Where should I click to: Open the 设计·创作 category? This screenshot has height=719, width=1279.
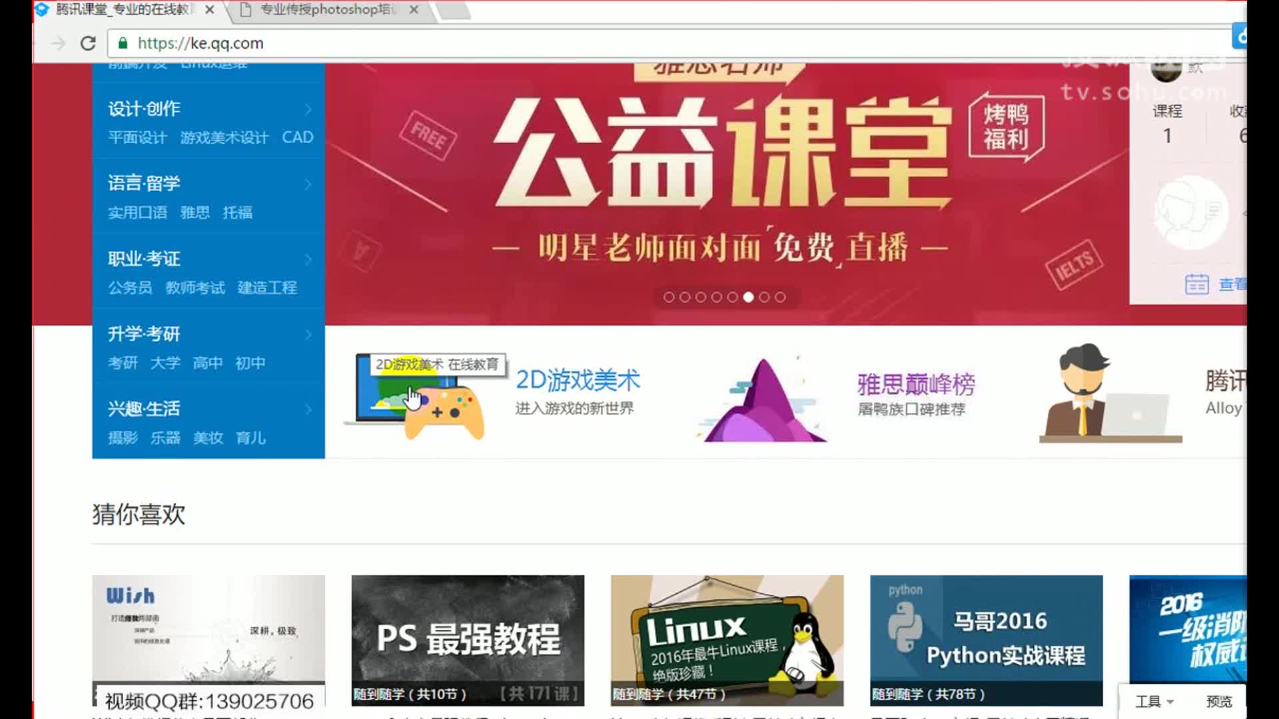tap(144, 109)
